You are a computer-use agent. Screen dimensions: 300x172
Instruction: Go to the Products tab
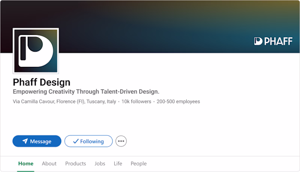[x=75, y=163]
